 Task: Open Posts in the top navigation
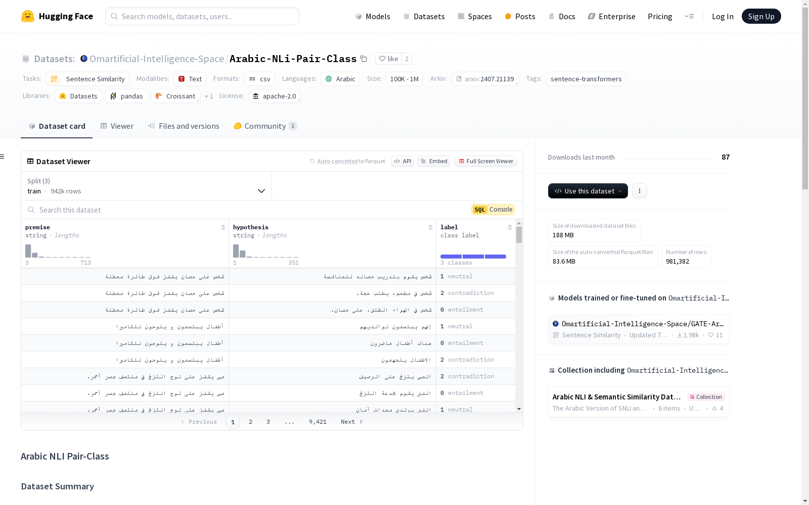pyautogui.click(x=520, y=16)
